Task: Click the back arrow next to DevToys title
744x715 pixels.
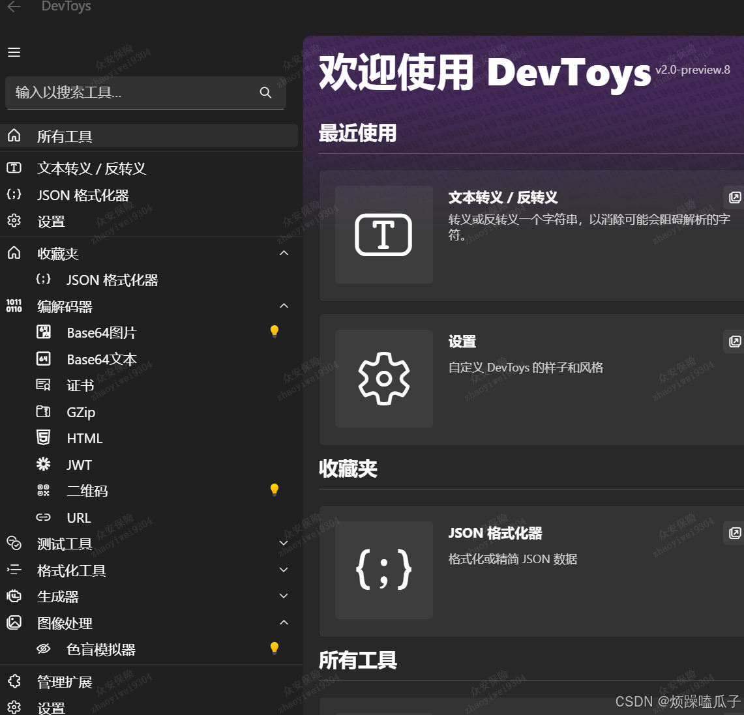Action: pos(14,6)
